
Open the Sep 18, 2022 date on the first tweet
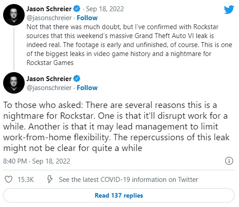[x=105, y=9]
